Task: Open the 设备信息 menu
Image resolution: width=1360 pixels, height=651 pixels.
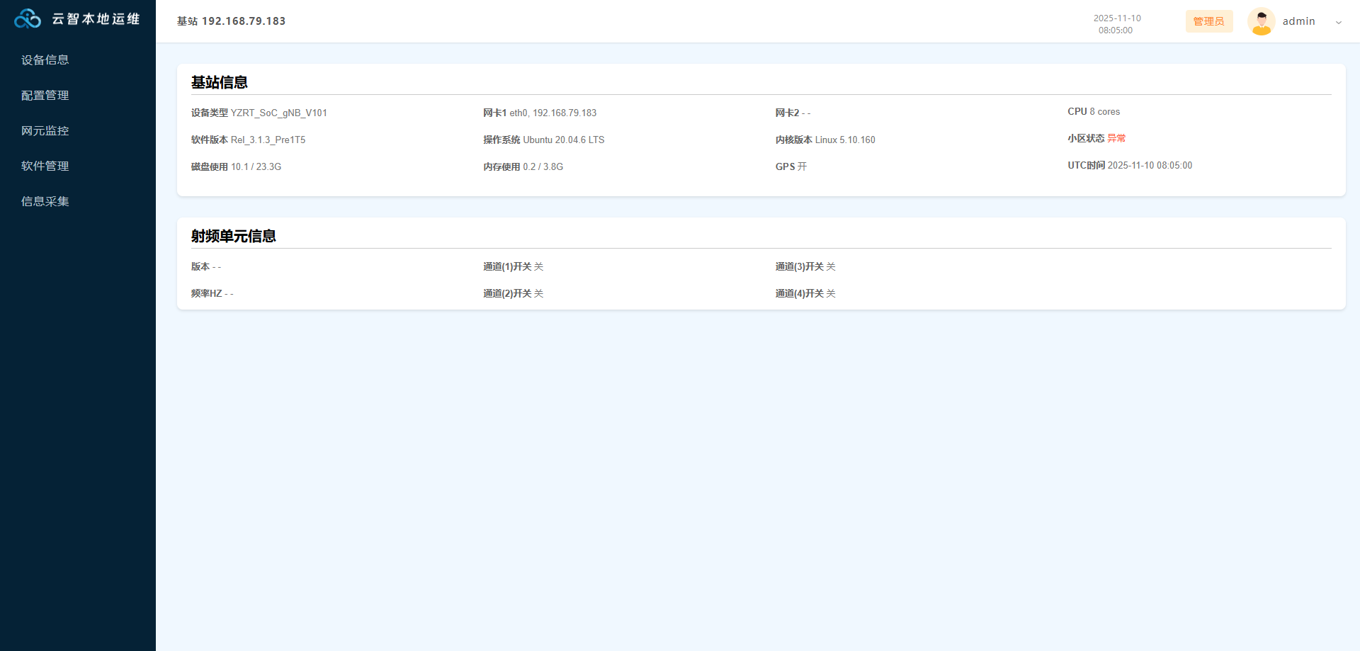Action: pyautogui.click(x=45, y=60)
